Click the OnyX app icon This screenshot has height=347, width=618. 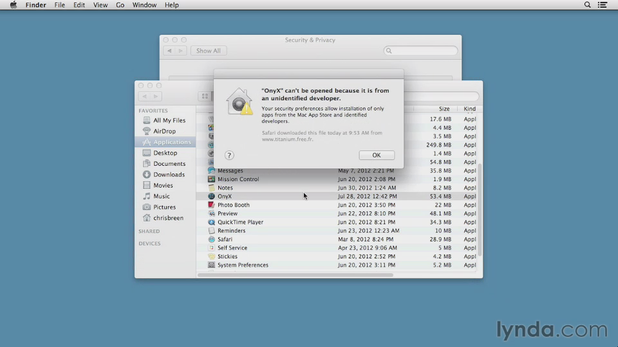[x=212, y=196]
